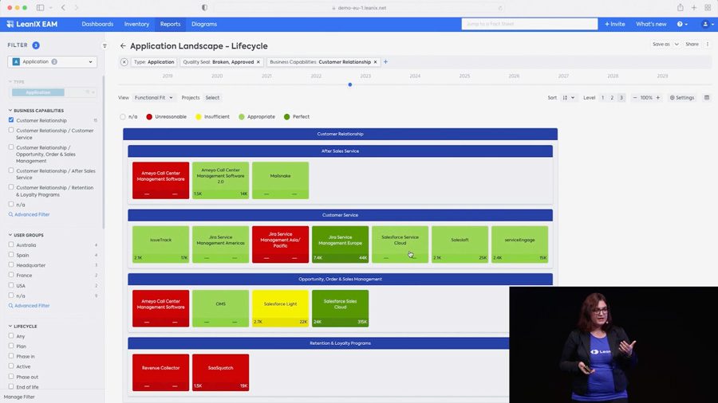Click the Perfect dark green legend swatch
Viewport: 718px width, 403px height.
point(286,117)
